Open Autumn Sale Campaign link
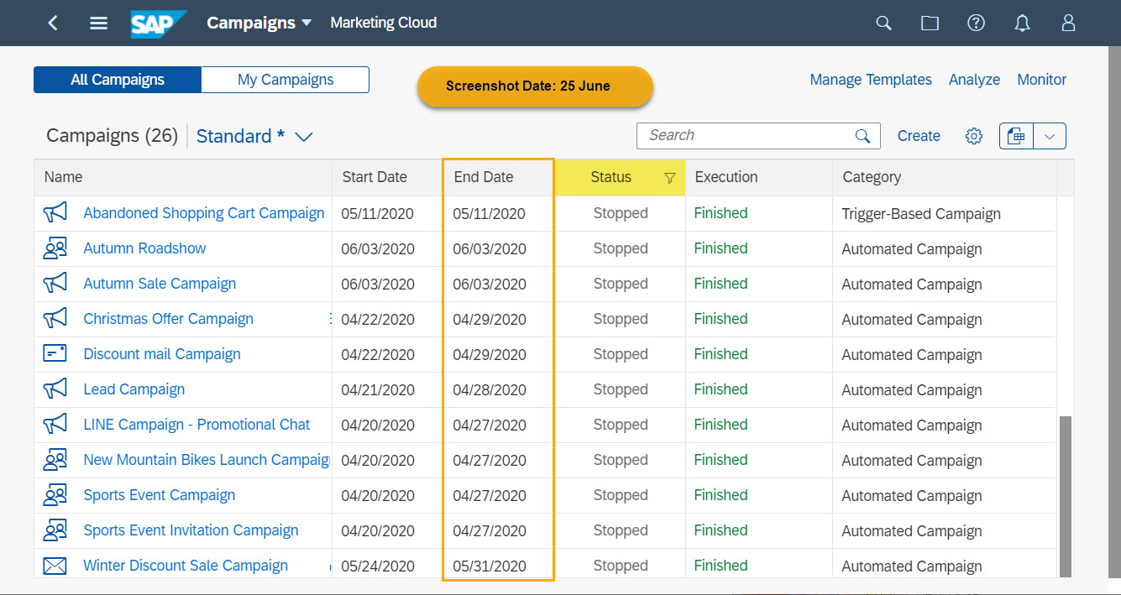Viewport: 1121px width, 595px height. point(160,284)
